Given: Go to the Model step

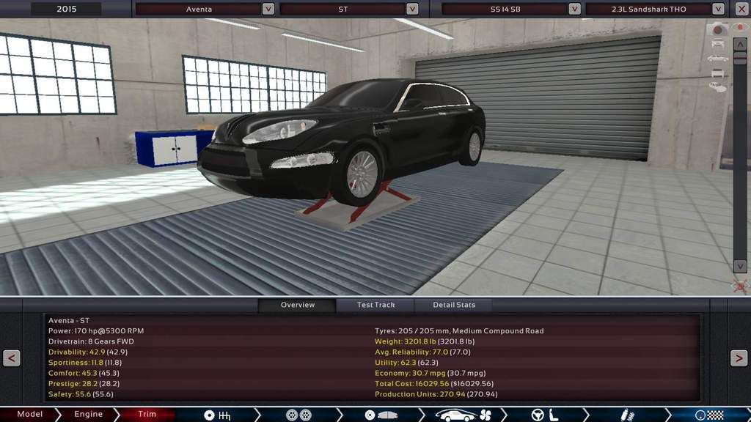Looking at the screenshot, I should pos(29,415).
